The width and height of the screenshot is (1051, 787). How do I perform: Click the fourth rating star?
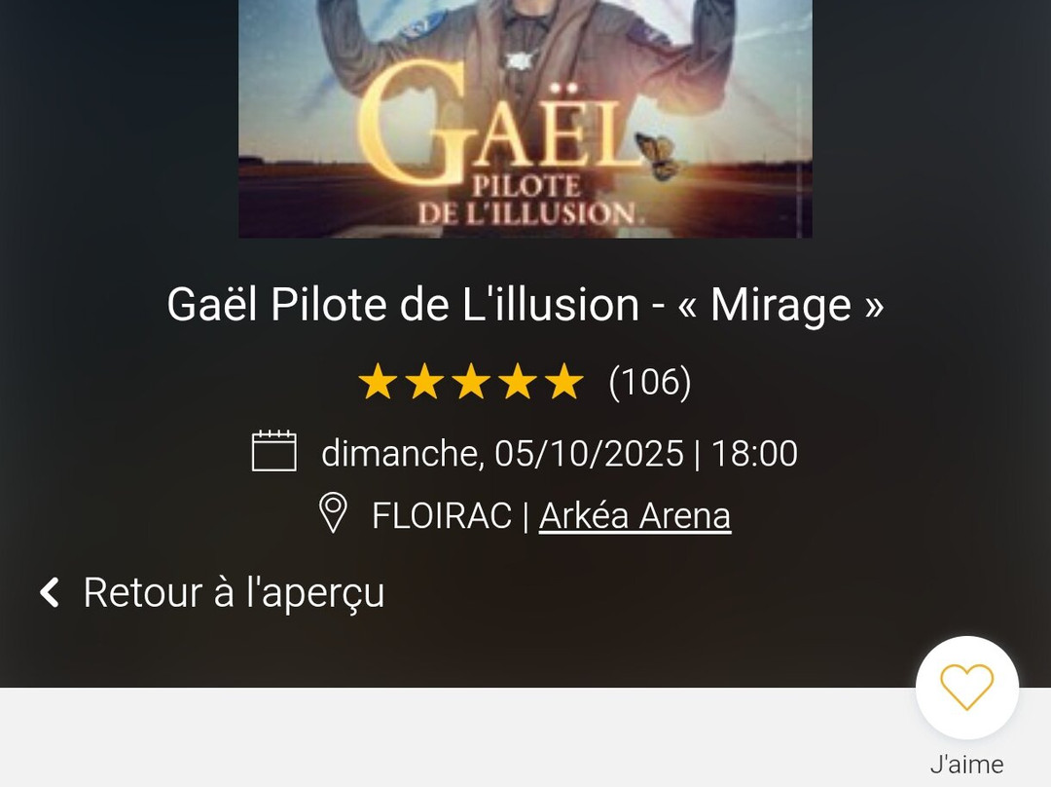[517, 383]
